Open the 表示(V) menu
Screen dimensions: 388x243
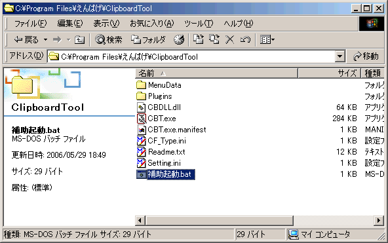(106, 24)
